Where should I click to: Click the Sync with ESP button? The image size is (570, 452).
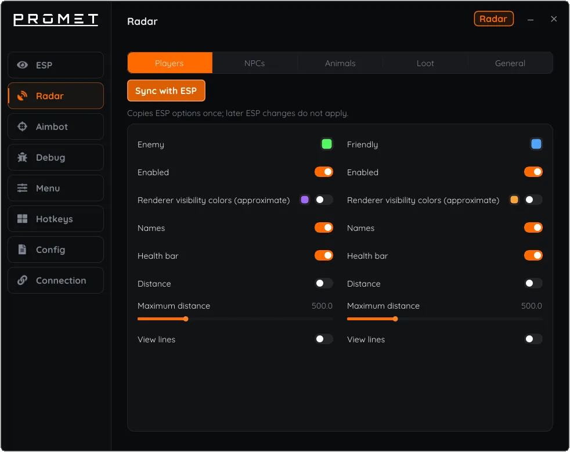coord(166,91)
